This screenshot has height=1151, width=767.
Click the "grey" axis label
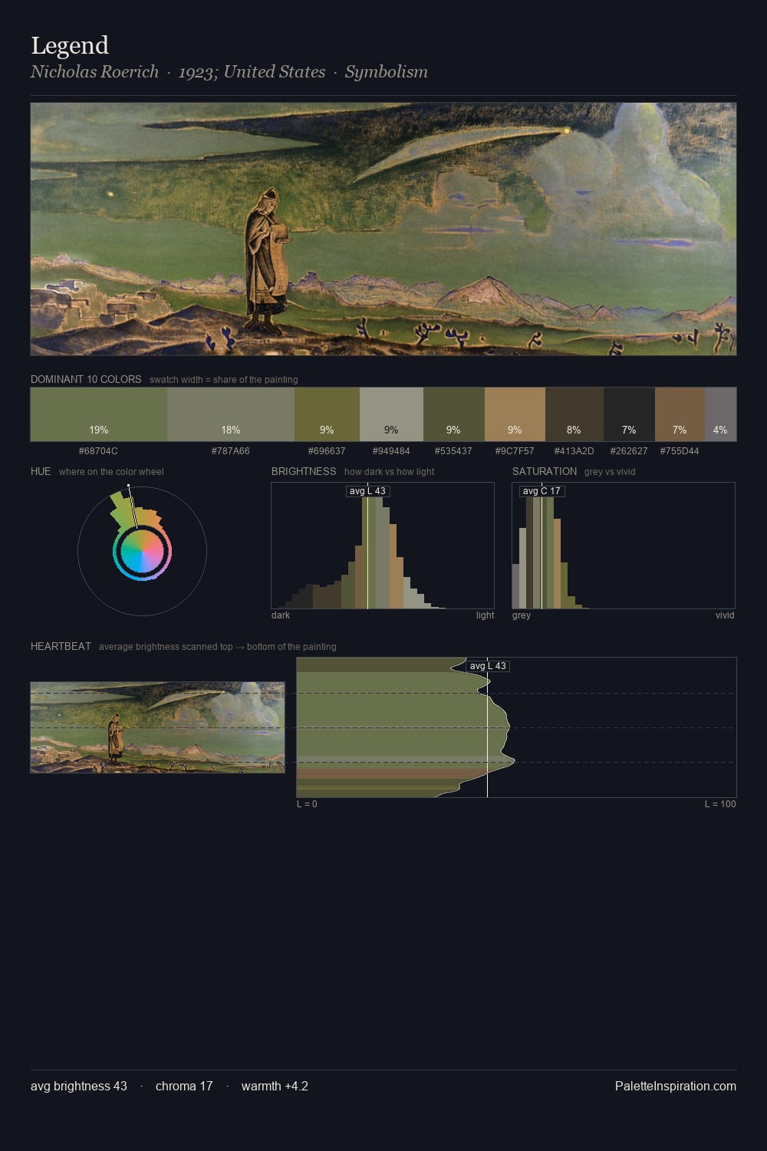click(x=522, y=615)
